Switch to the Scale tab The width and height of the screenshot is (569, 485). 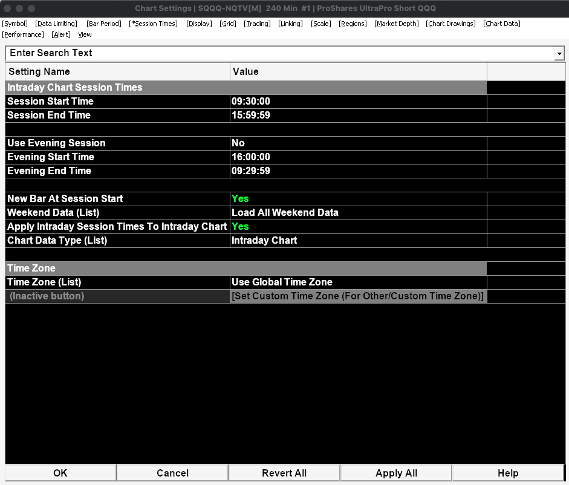pyautogui.click(x=321, y=24)
